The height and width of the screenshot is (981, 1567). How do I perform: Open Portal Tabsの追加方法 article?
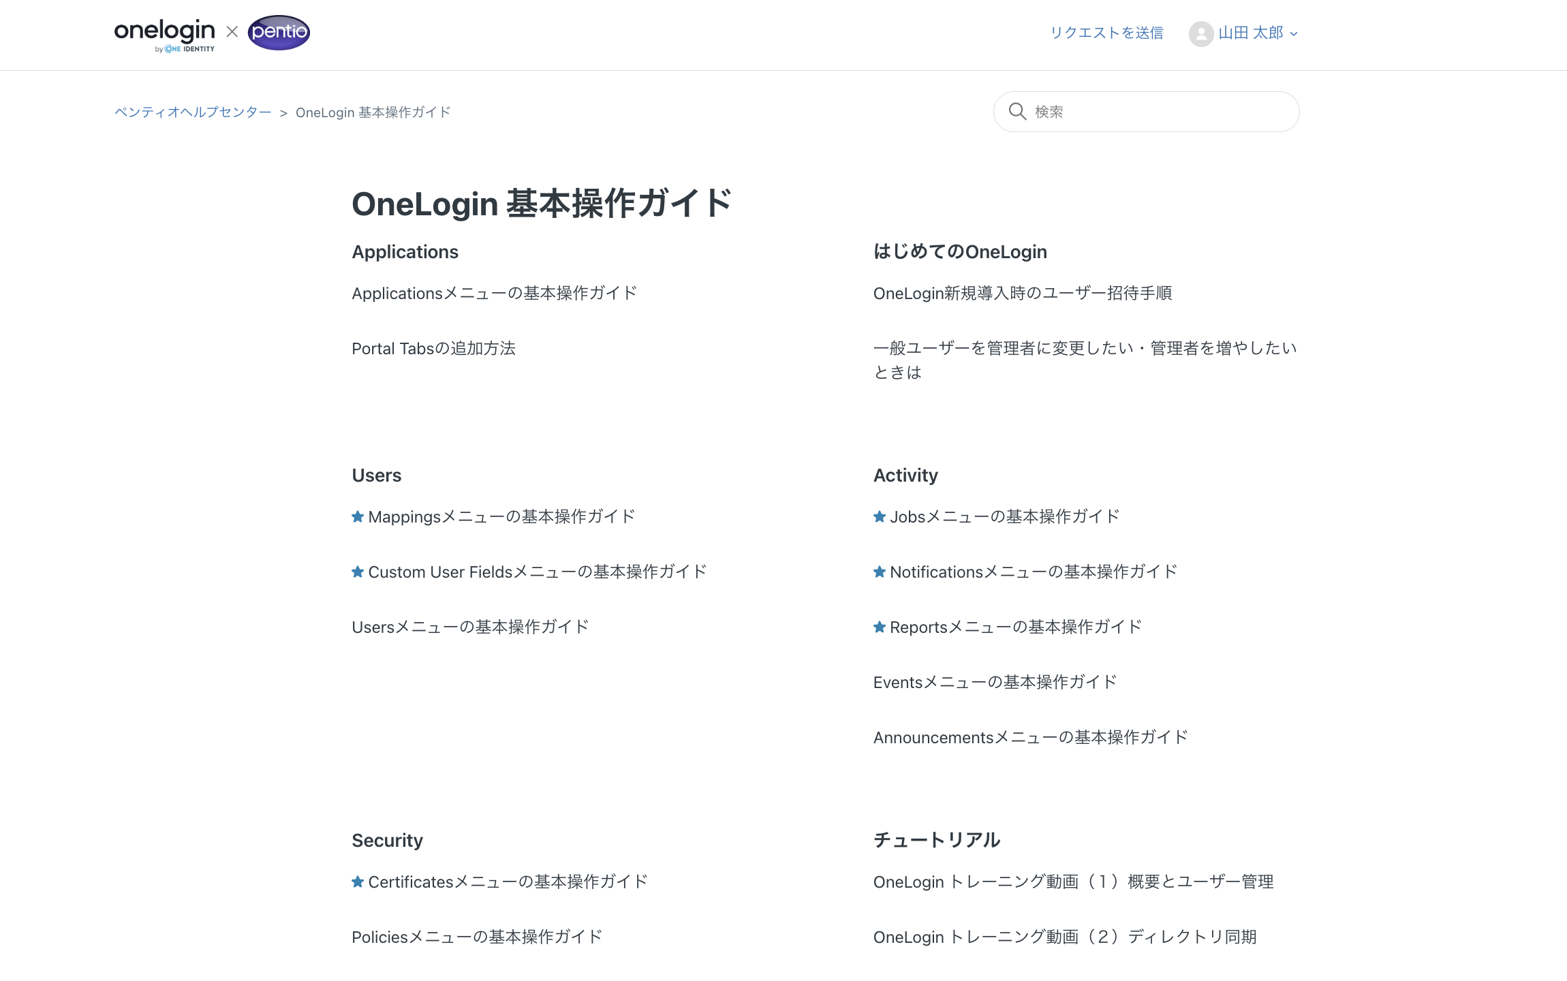(x=433, y=349)
